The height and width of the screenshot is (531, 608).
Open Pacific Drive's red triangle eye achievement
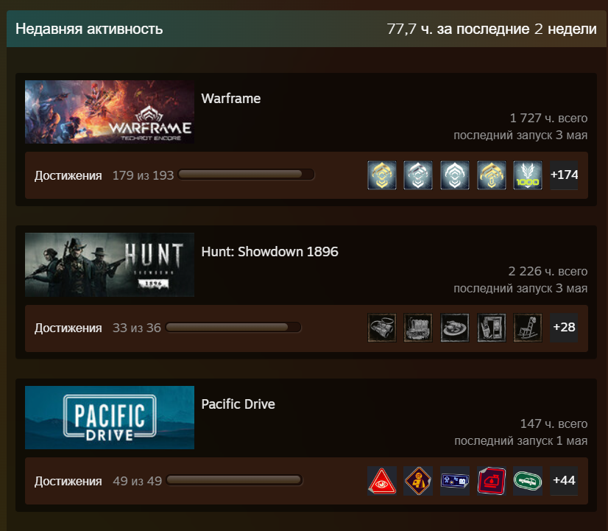click(x=382, y=481)
